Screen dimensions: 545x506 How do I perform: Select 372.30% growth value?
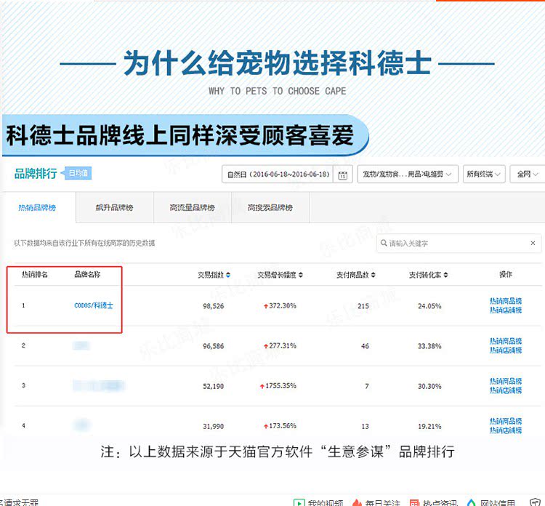tap(282, 305)
